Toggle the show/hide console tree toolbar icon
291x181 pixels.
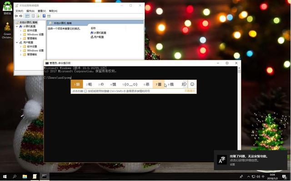tap(27, 16)
